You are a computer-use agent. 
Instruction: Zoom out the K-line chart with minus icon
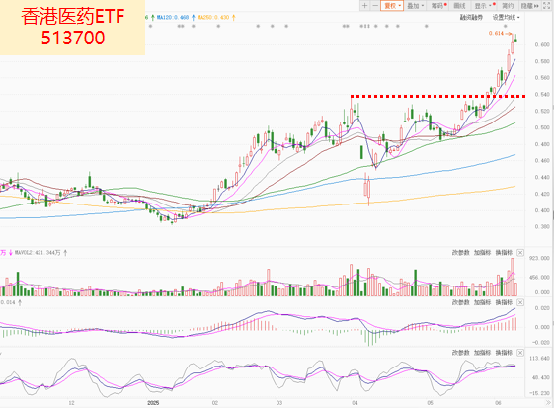375,5
